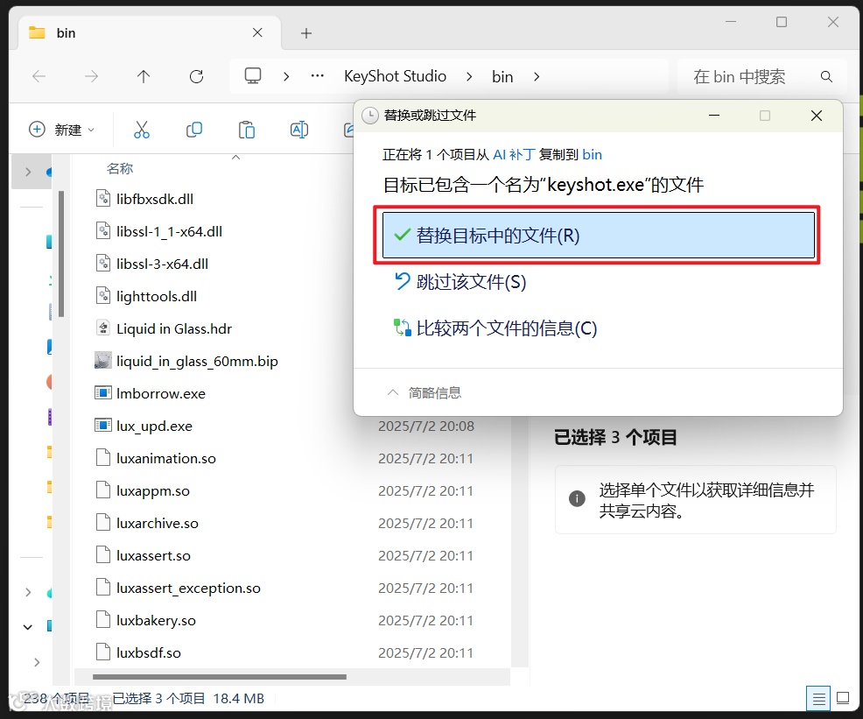
Task: Go up one folder level
Action: pos(143,76)
